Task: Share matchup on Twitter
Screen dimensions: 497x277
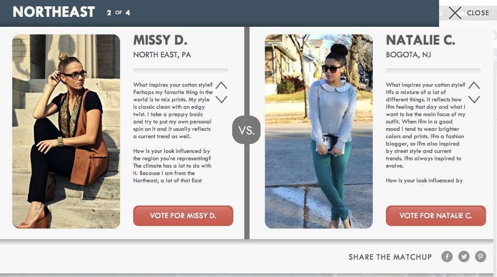Action: (464, 257)
